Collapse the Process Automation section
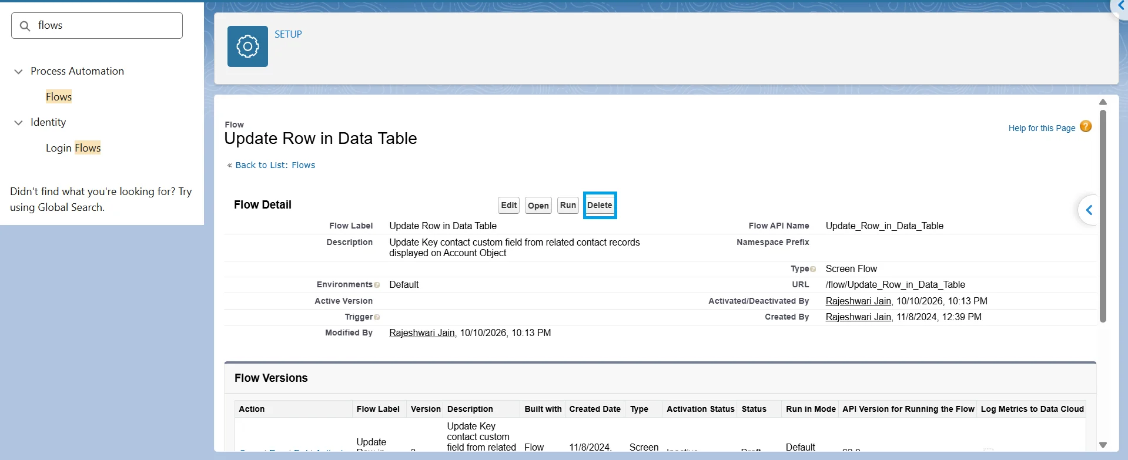This screenshot has height=460, width=1128. [x=18, y=71]
